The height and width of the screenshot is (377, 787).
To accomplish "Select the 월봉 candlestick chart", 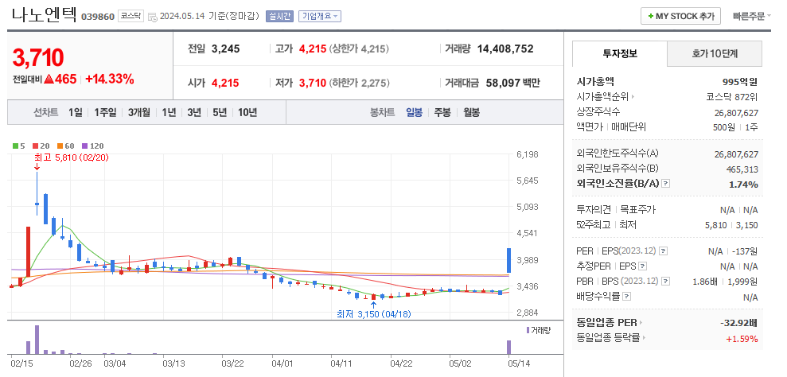I will pos(471,112).
